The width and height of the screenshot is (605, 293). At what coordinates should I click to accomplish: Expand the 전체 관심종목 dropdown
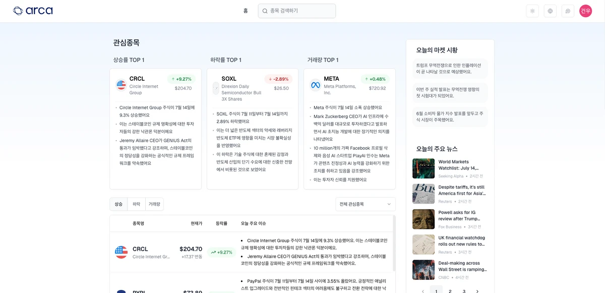click(366, 204)
